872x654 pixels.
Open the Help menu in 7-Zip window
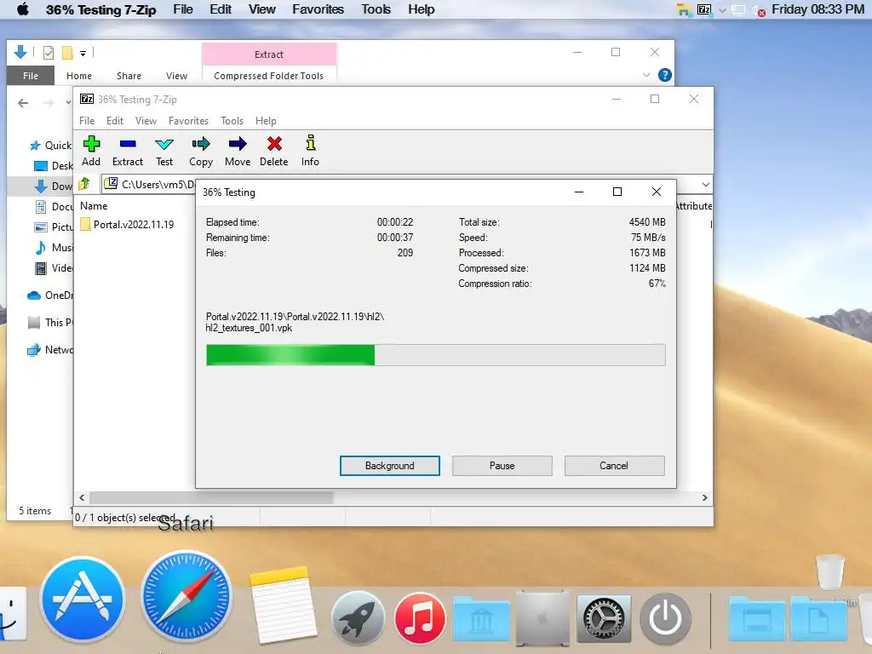click(266, 121)
